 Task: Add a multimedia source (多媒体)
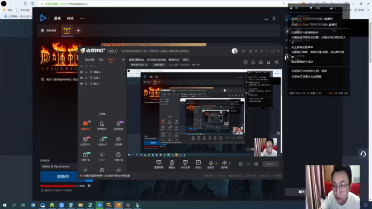198,164
